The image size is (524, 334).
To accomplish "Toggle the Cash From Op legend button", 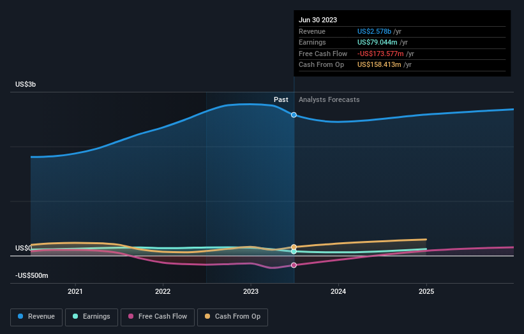I will tap(232, 317).
